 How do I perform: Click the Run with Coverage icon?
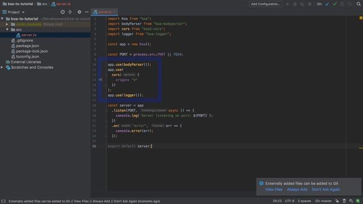coord(302,4)
